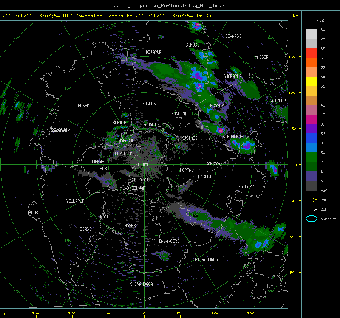Screen dimensions: 340x318
Task: Click the '150' tick on the bottom axis
Action: tap(250, 313)
